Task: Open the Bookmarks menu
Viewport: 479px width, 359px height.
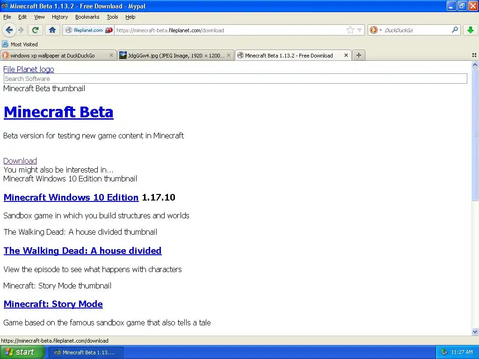Action: point(87,17)
